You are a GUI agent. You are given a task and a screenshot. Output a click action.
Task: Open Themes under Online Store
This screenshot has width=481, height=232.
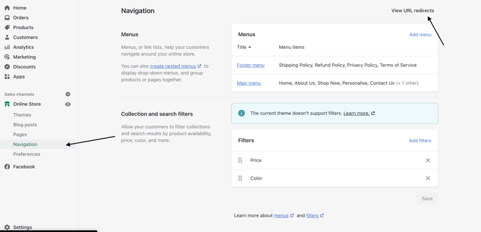(x=22, y=115)
